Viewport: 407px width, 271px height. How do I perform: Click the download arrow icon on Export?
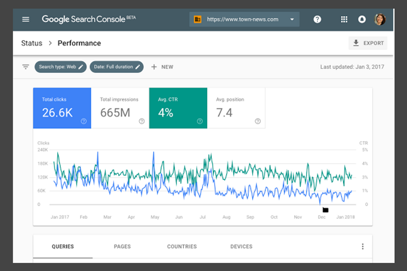pyautogui.click(x=356, y=43)
